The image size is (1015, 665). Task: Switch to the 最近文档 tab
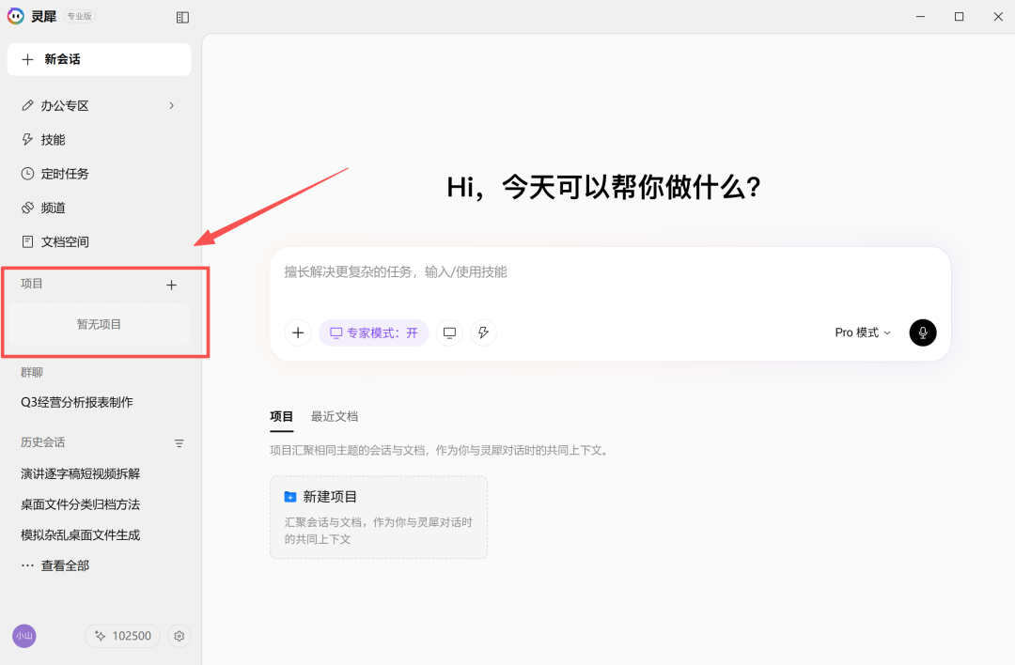335,417
